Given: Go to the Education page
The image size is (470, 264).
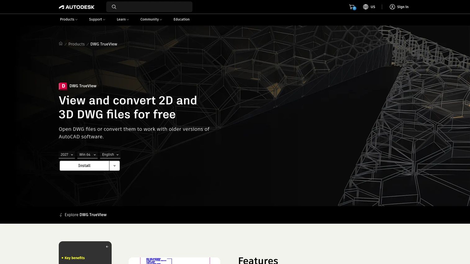Looking at the screenshot, I should [x=182, y=19].
